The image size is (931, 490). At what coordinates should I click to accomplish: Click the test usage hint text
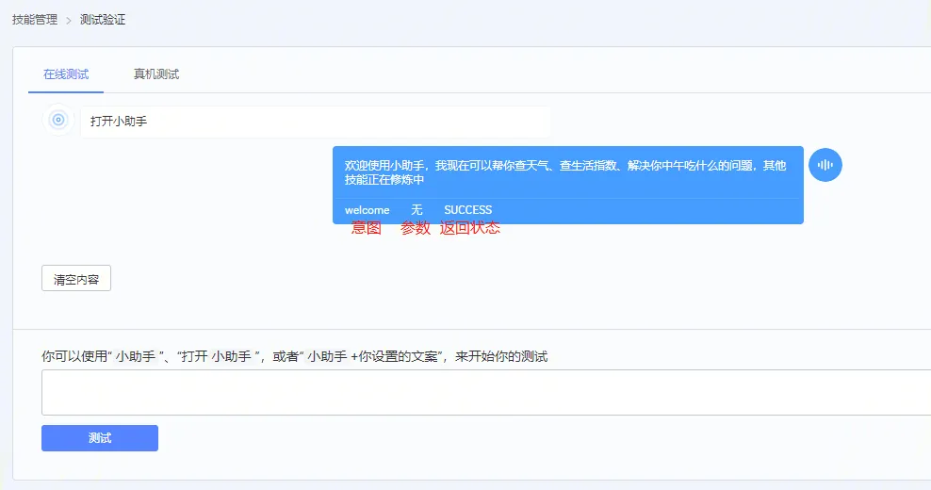(295, 356)
